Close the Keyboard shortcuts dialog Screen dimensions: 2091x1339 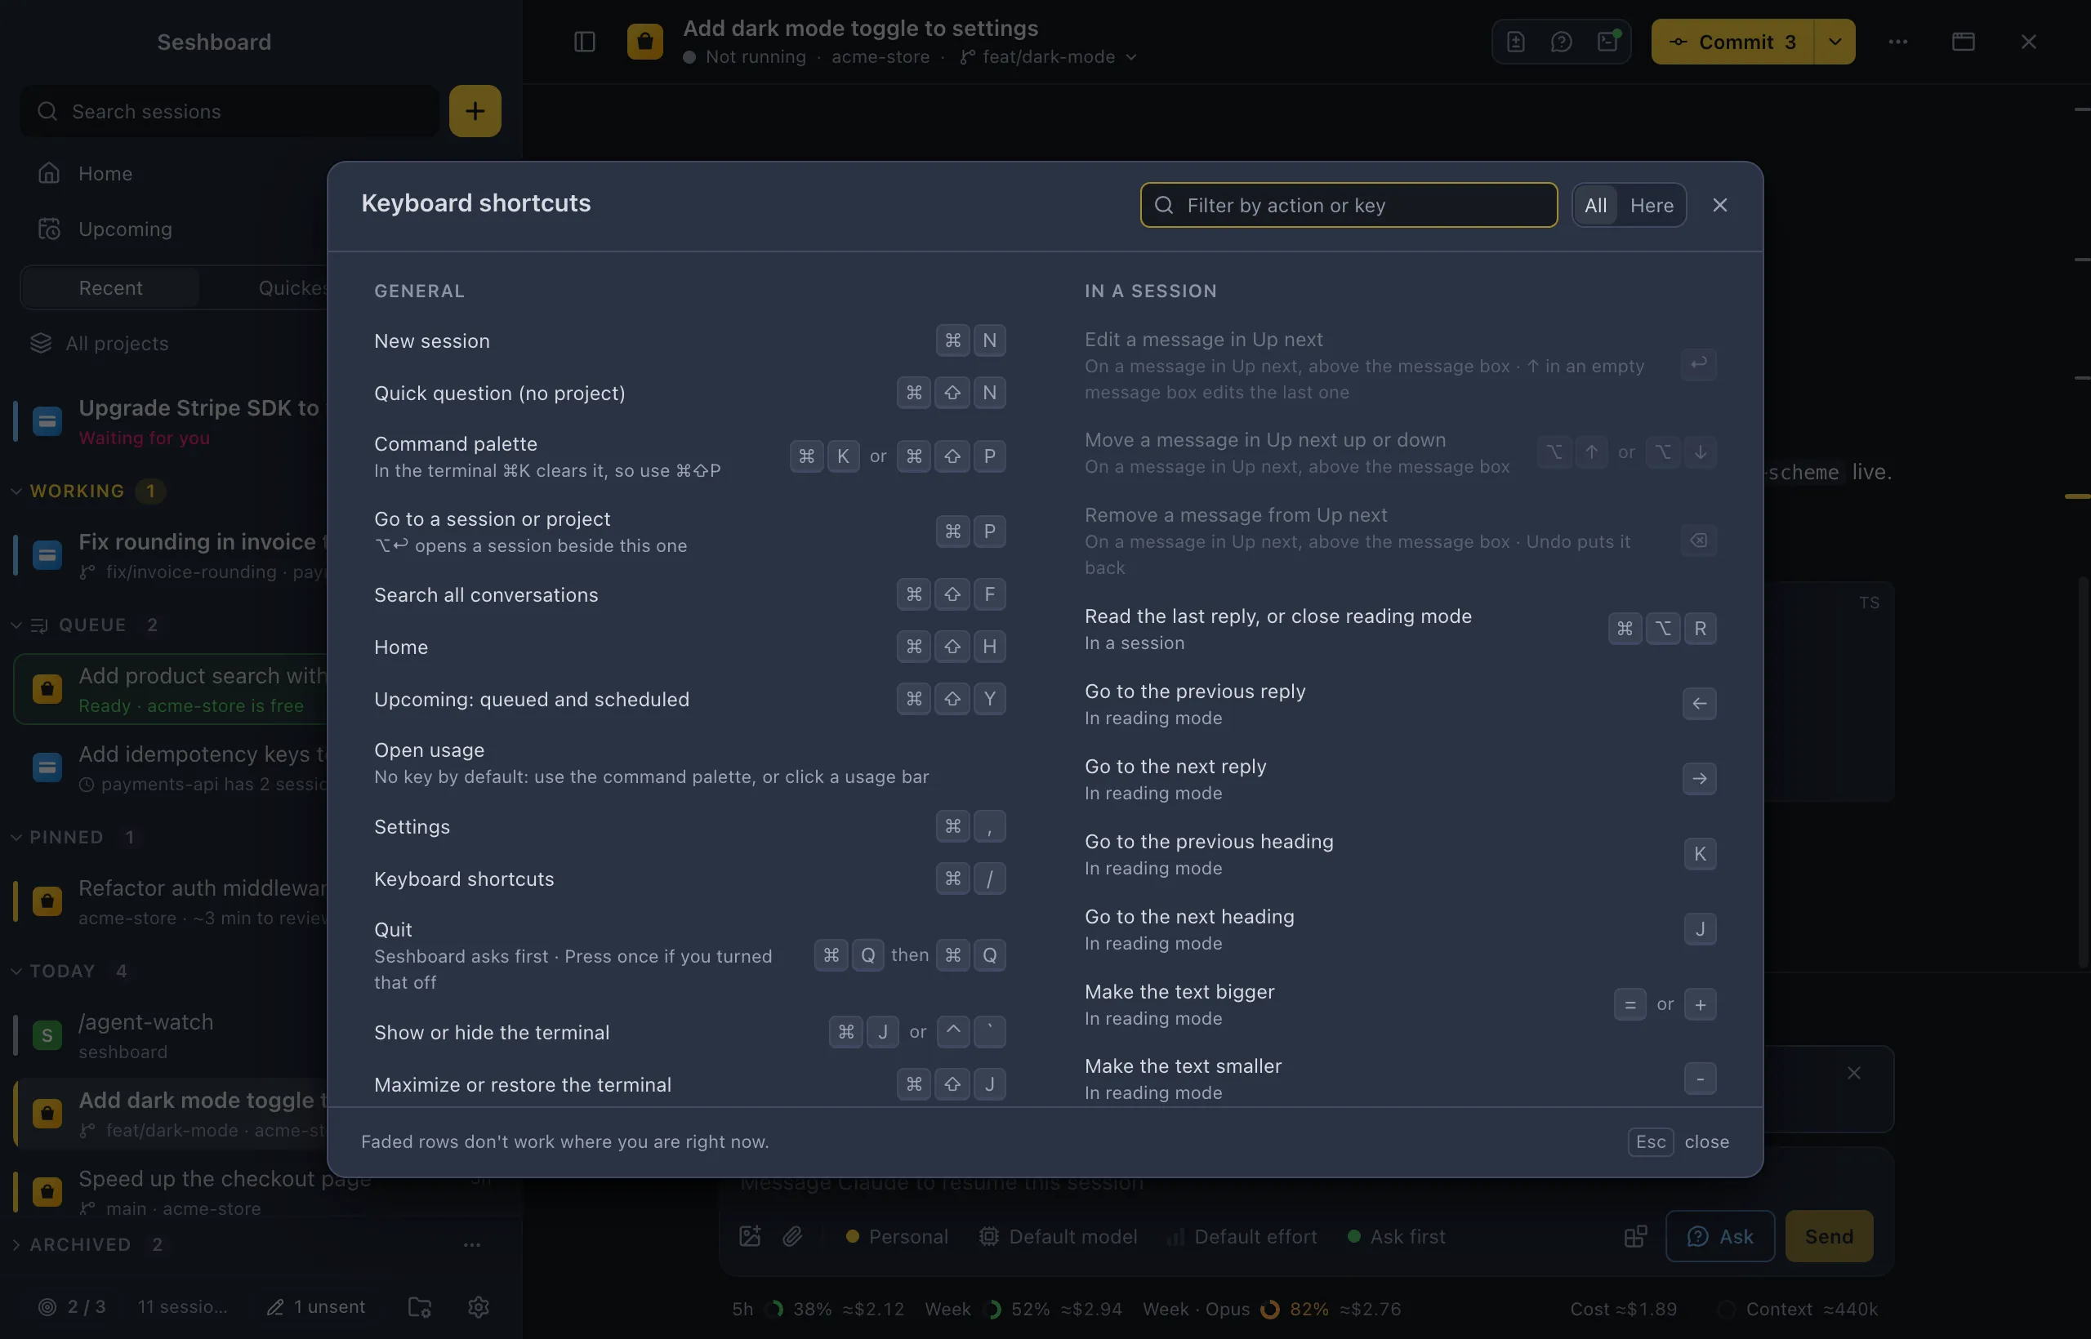[1719, 205]
